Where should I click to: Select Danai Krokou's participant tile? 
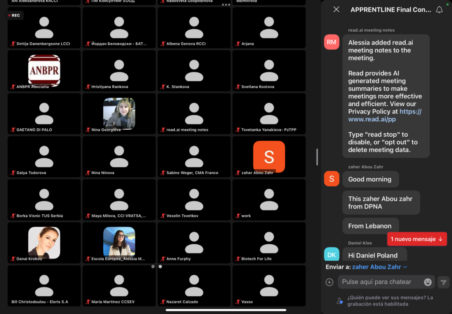click(44, 242)
